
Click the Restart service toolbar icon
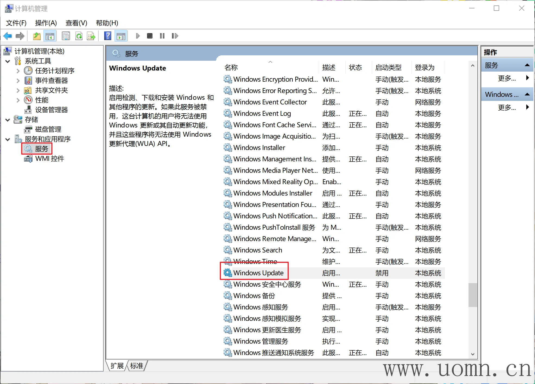pos(175,36)
